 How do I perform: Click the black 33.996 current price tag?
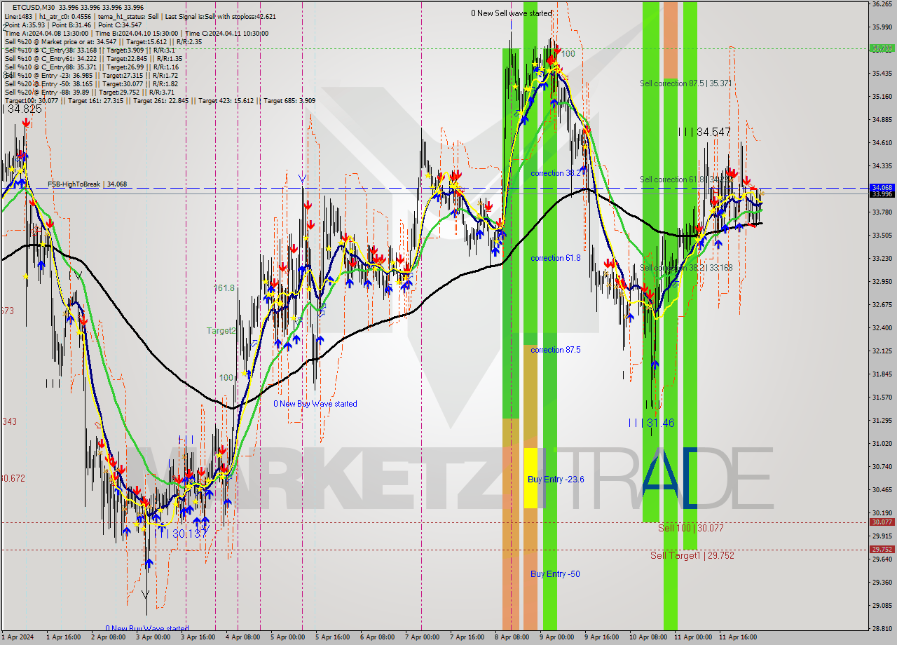882,194
